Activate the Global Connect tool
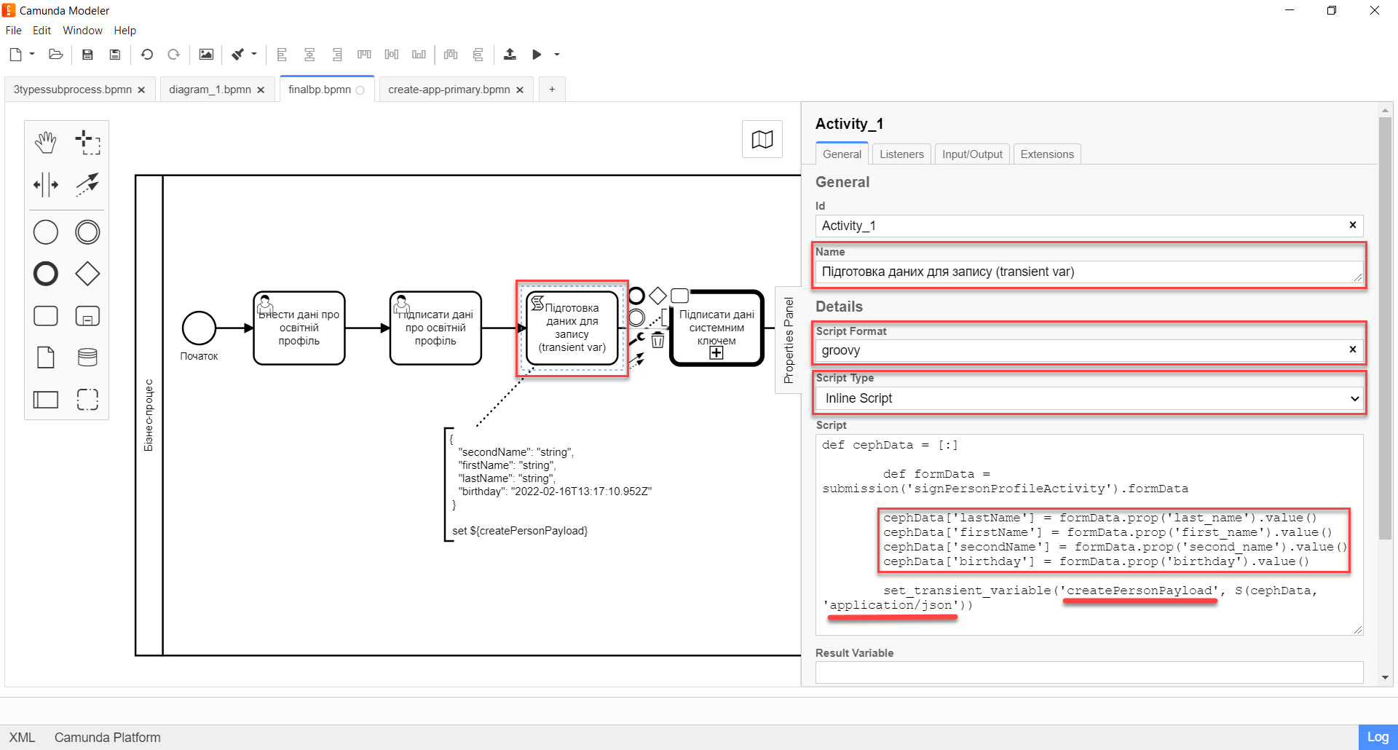This screenshot has width=1398, height=750. [x=87, y=184]
